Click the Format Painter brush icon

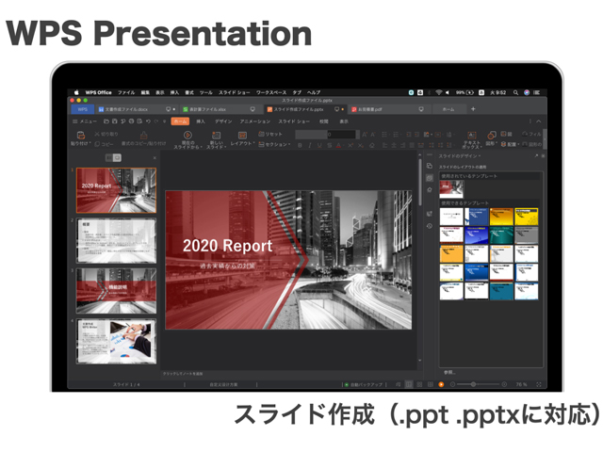(143, 135)
